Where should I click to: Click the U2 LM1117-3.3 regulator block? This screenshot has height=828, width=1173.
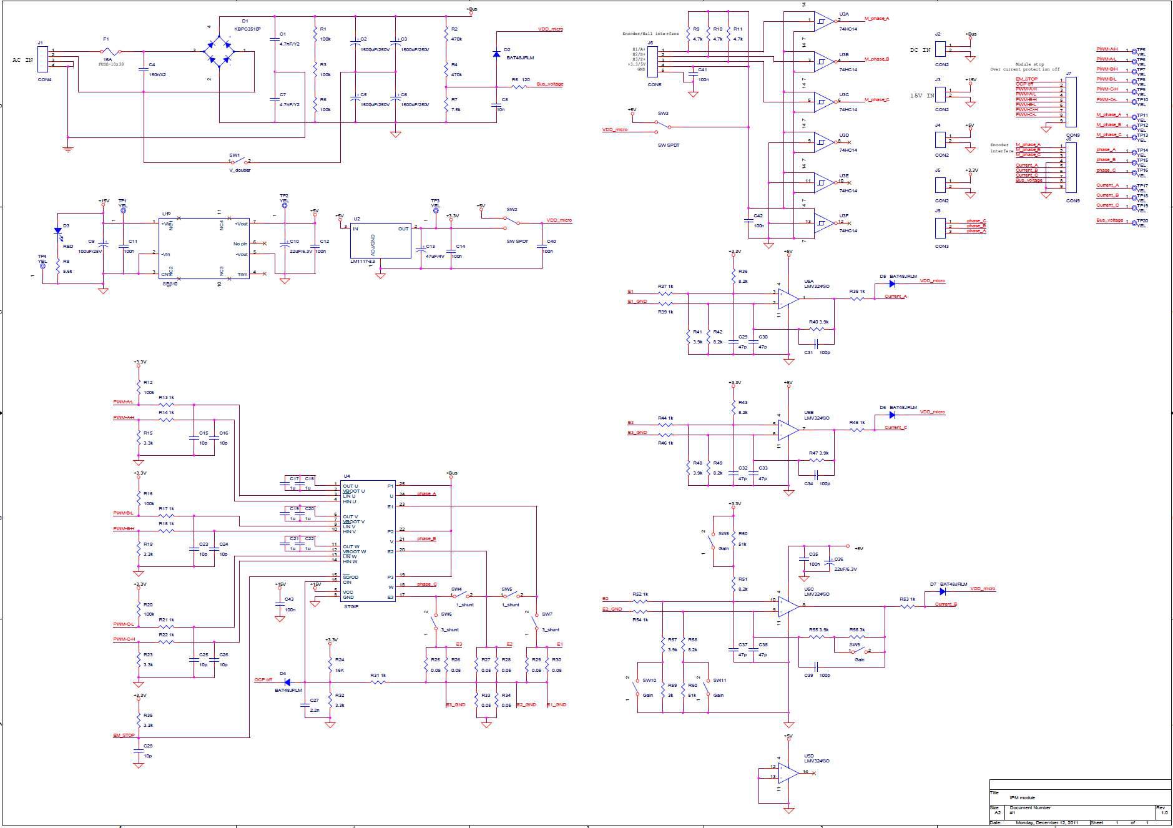click(381, 241)
